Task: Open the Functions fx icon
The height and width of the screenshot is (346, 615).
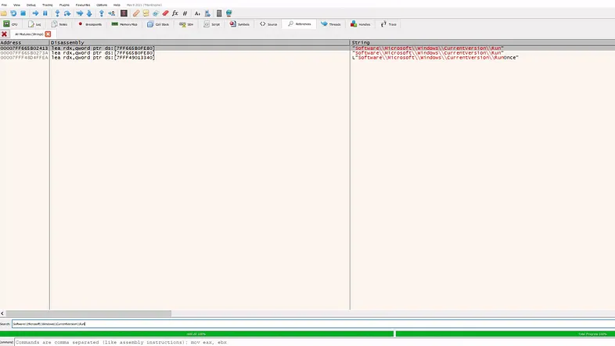Action: [x=175, y=13]
